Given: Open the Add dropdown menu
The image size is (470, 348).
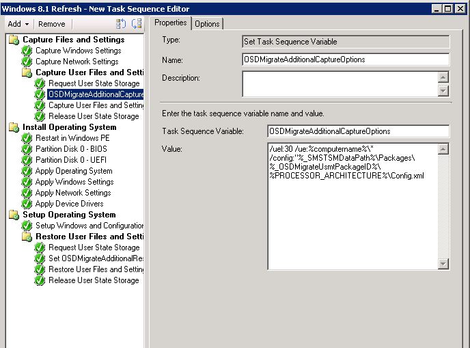Looking at the screenshot, I should tap(18, 24).
